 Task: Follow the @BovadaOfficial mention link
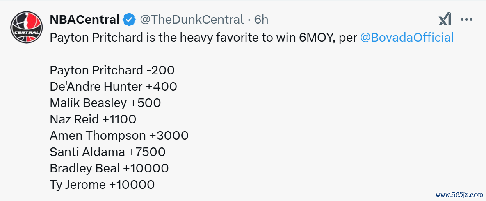click(x=407, y=38)
